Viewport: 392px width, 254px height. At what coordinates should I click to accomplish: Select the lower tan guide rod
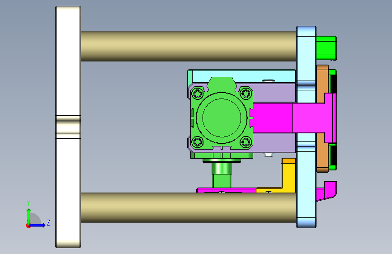pyautogui.click(x=189, y=207)
